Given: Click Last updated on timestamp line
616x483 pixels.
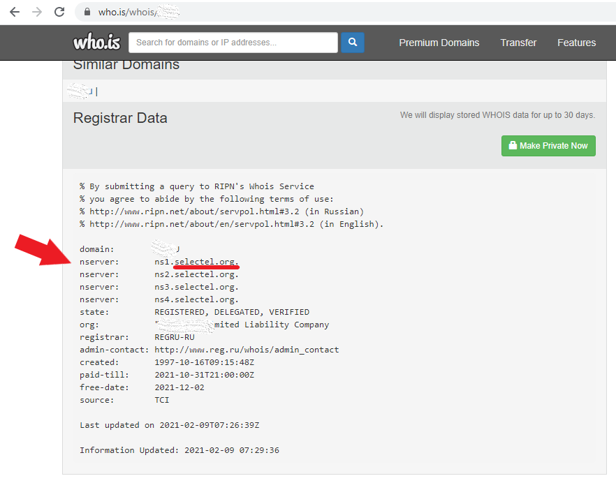Looking at the screenshot, I should (x=169, y=425).
